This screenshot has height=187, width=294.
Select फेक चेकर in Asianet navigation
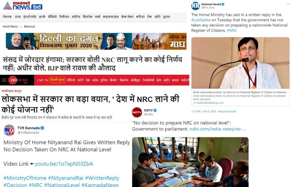(127, 17)
